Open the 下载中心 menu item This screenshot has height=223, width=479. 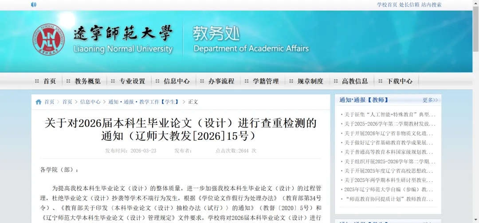[400, 81]
